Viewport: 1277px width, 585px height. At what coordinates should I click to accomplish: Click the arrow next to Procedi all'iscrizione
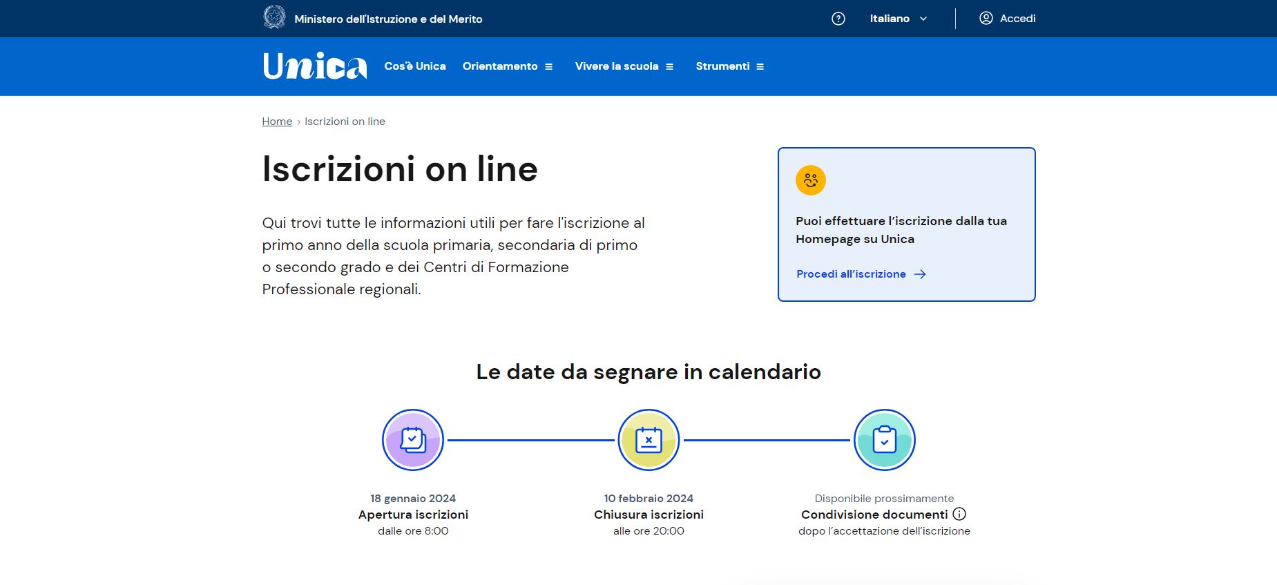(x=920, y=274)
